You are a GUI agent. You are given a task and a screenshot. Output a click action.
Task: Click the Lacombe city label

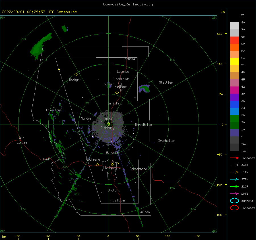[x=123, y=72]
